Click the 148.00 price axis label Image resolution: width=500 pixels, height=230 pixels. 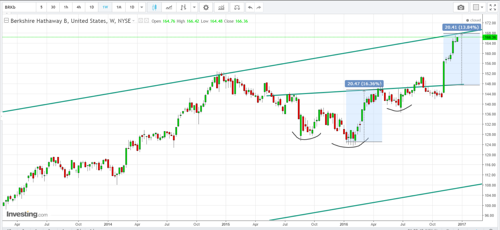coord(490,84)
